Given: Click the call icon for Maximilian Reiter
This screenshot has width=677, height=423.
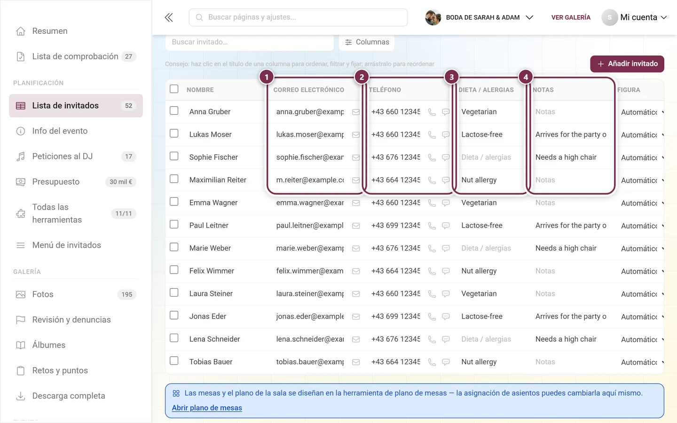Looking at the screenshot, I should (x=432, y=180).
